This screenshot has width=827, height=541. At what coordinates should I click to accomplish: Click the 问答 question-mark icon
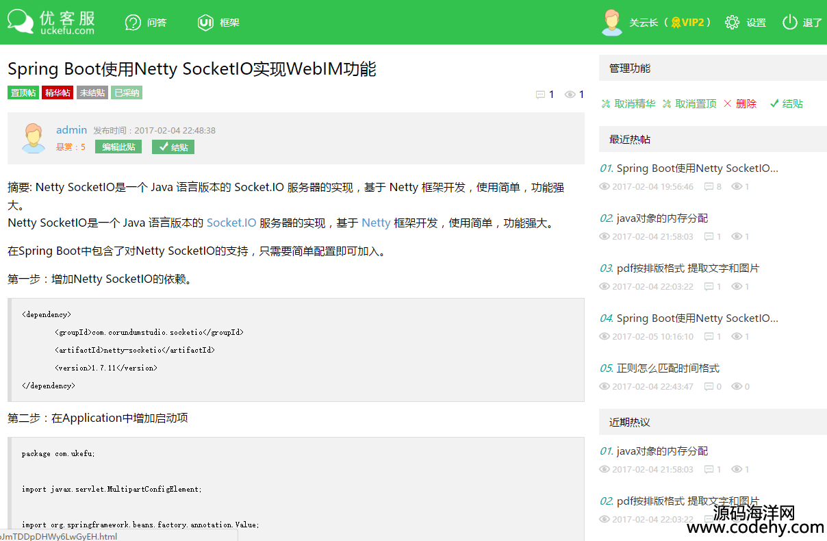click(x=133, y=23)
